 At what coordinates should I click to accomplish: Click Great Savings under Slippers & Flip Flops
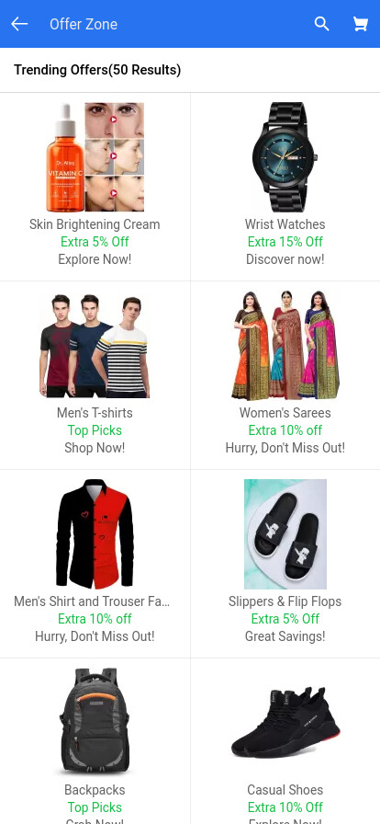[285, 636]
